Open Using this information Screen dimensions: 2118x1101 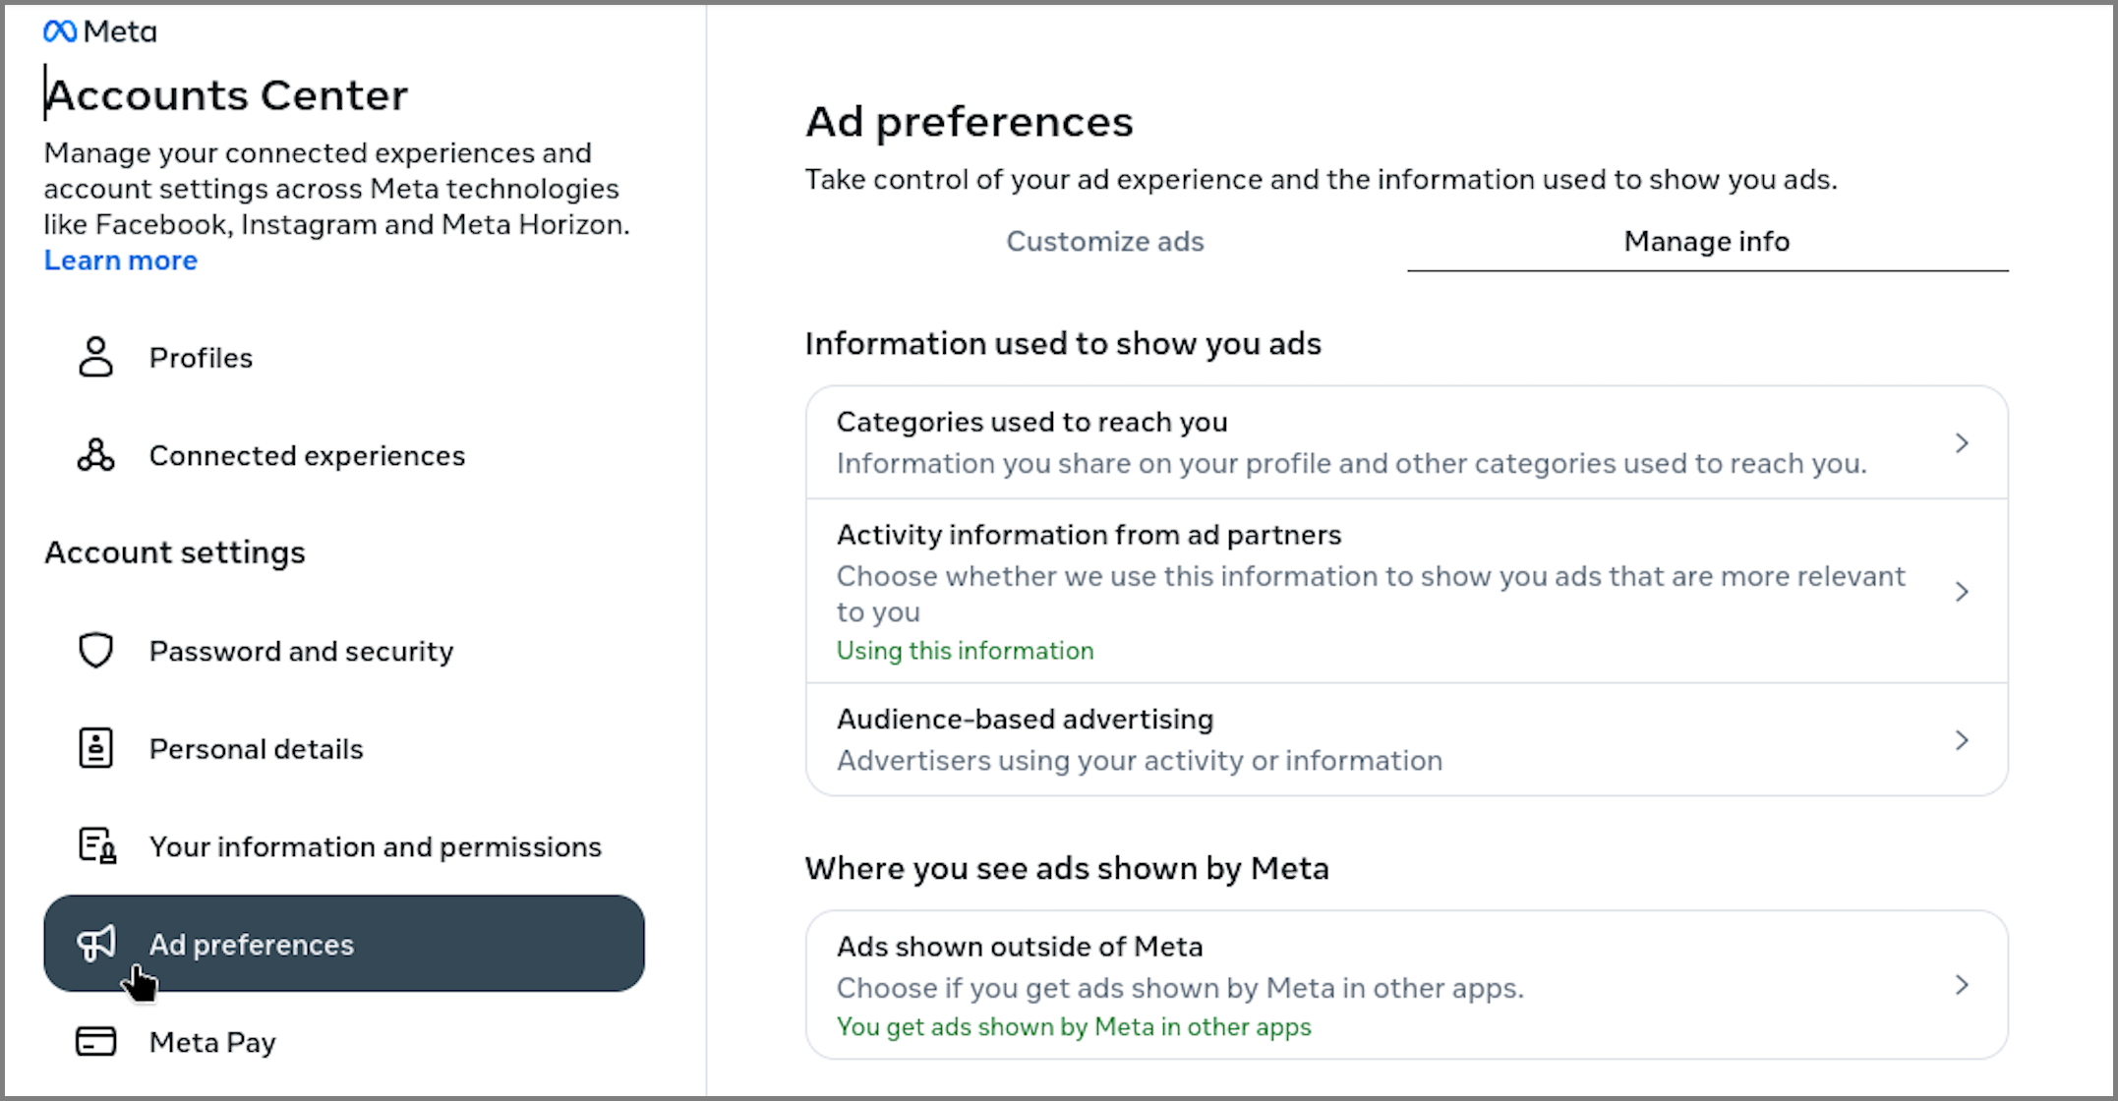pyautogui.click(x=964, y=650)
